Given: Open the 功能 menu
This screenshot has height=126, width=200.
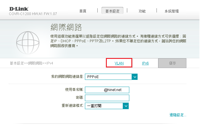Looking at the screenshot, I should click(142, 11).
